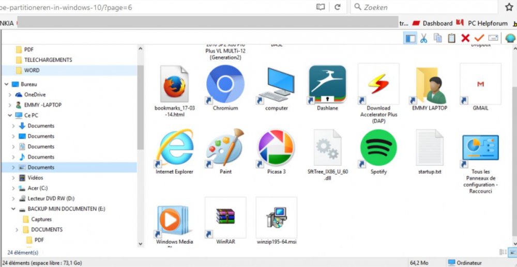Select the Captures folder in tree
The width and height of the screenshot is (517, 267).
41,219
